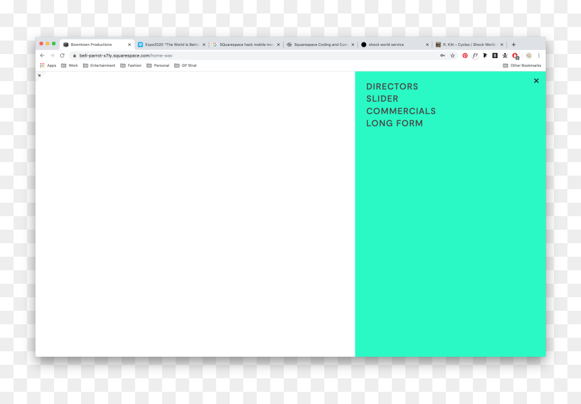Open the Apps bookmarks shortcut
The width and height of the screenshot is (581, 404).
48,66
